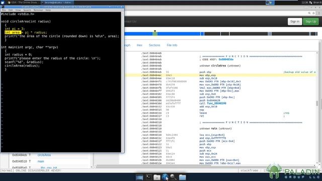
Task: Click the green Sign Up button
Action: 311,22
